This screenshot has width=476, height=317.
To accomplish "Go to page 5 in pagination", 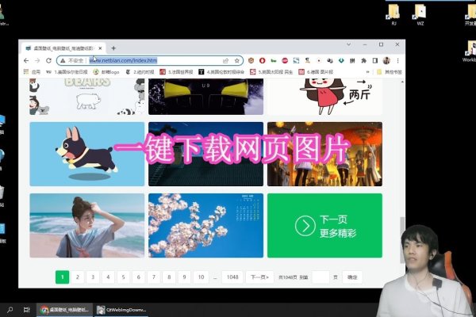I will pyautogui.click(x=123, y=277).
